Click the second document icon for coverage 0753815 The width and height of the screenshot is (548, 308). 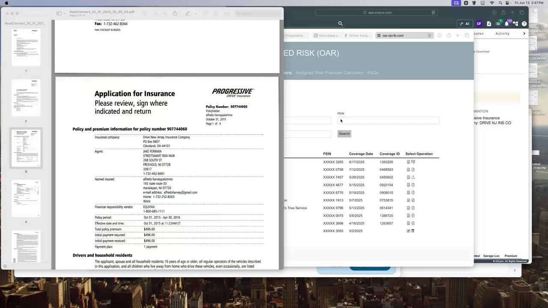(413, 201)
